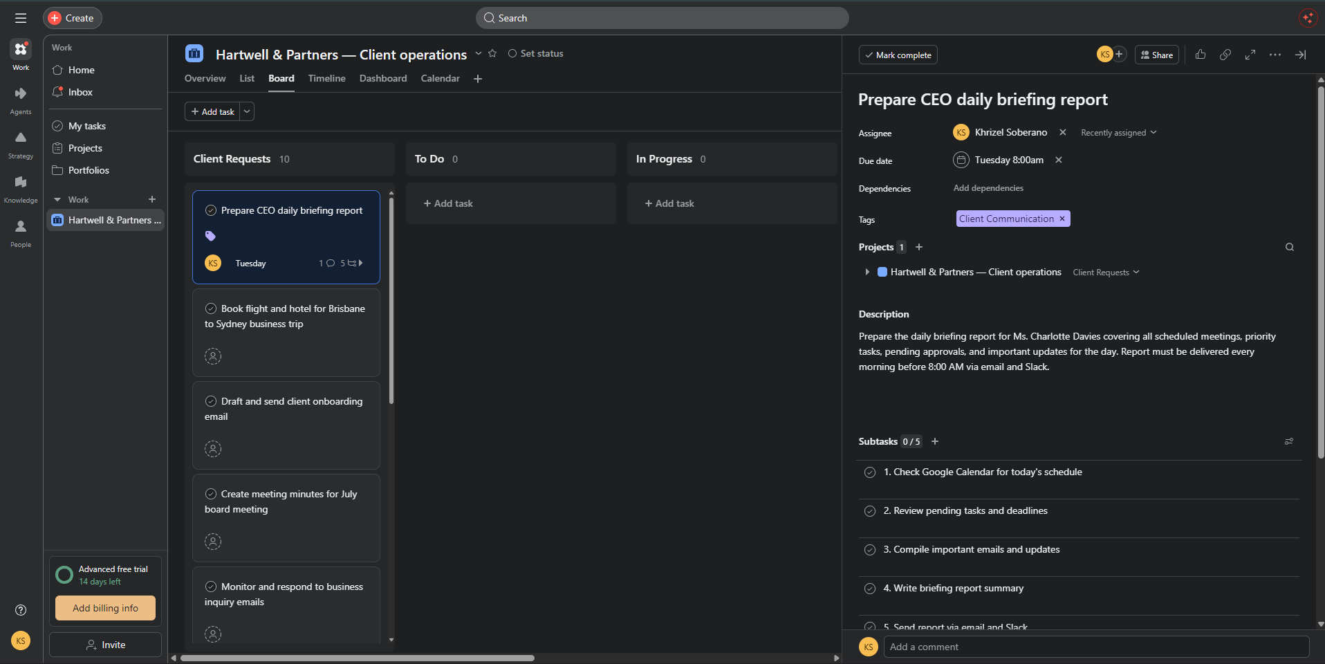The image size is (1325, 664).
Task: Like this task with thumbs up icon
Action: (1201, 55)
